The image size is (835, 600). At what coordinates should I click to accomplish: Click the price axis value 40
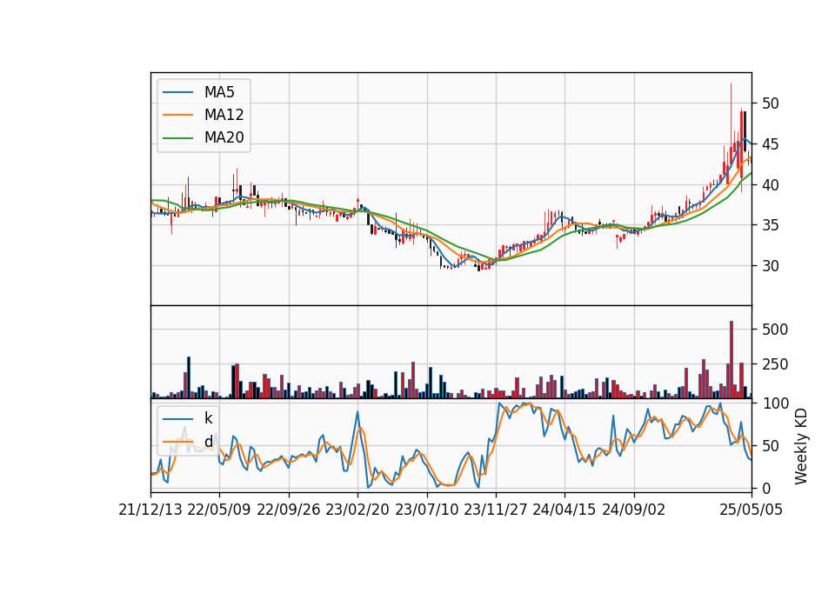click(x=771, y=184)
